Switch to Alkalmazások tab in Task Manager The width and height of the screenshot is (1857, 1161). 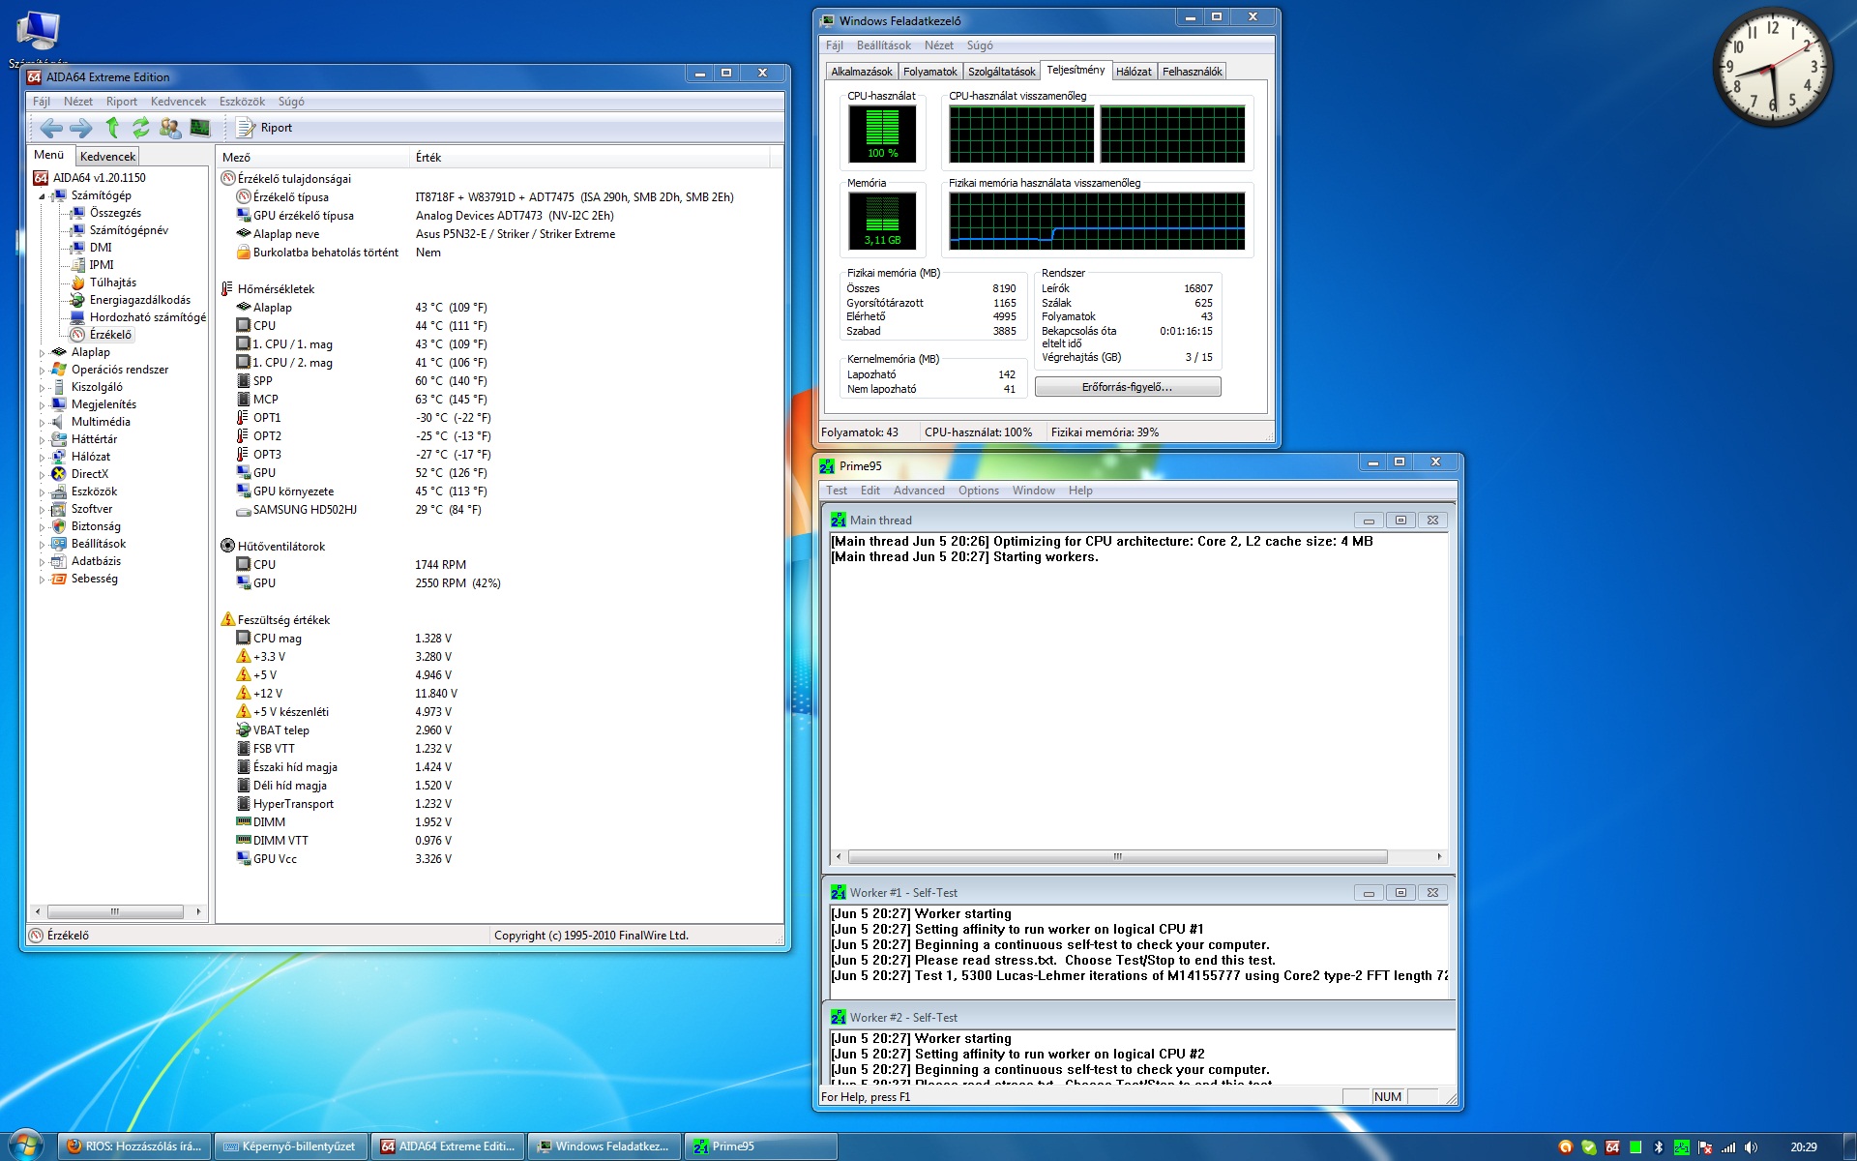tap(862, 72)
